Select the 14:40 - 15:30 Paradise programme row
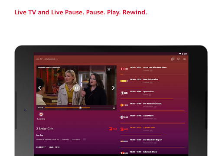This screenshot has width=222, height=156. [153, 81]
